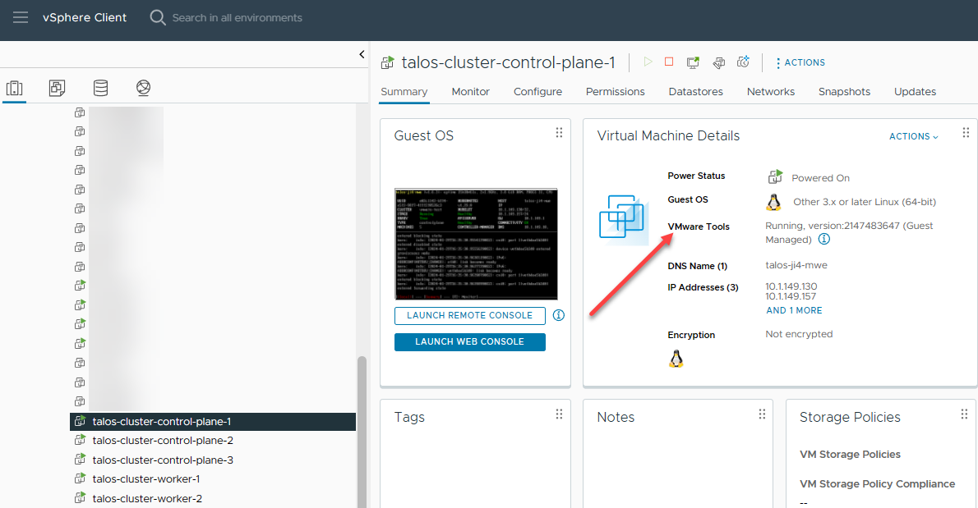Open the Guest OS card drag handle
978x508 pixels.
pyautogui.click(x=559, y=133)
